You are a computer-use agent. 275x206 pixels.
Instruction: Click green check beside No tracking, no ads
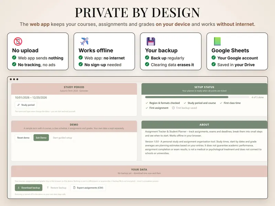tap(14, 64)
